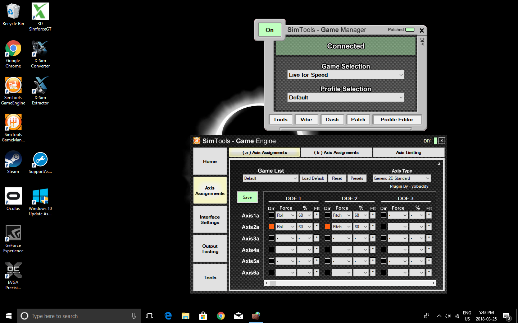Open Game Selection dropdown Live for Speed
This screenshot has height=323, width=518.
pos(346,75)
